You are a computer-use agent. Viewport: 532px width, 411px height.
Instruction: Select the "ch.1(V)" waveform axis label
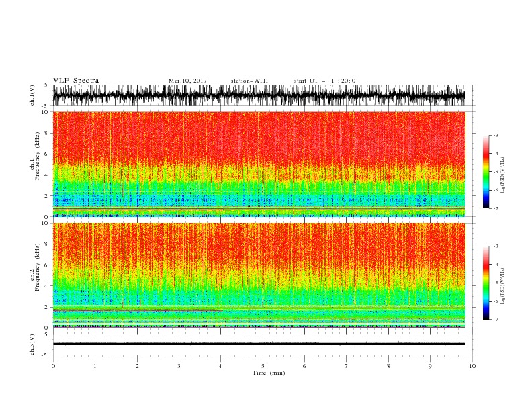point(32,95)
